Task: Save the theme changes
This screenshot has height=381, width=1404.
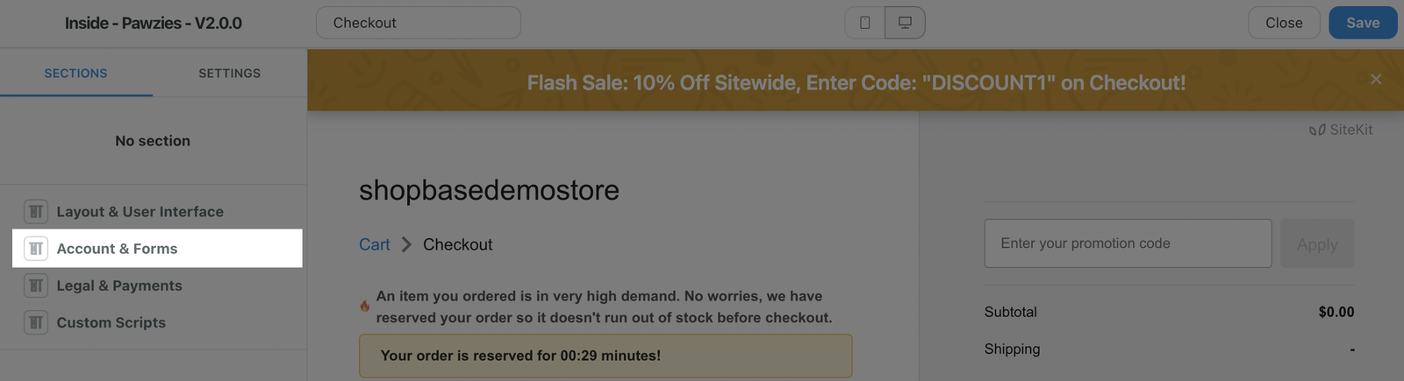Action: pyautogui.click(x=1362, y=23)
